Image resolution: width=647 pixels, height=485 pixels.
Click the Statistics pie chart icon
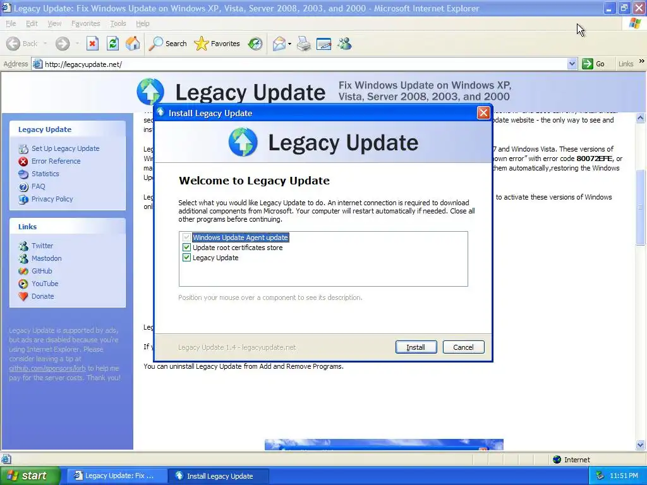click(23, 174)
